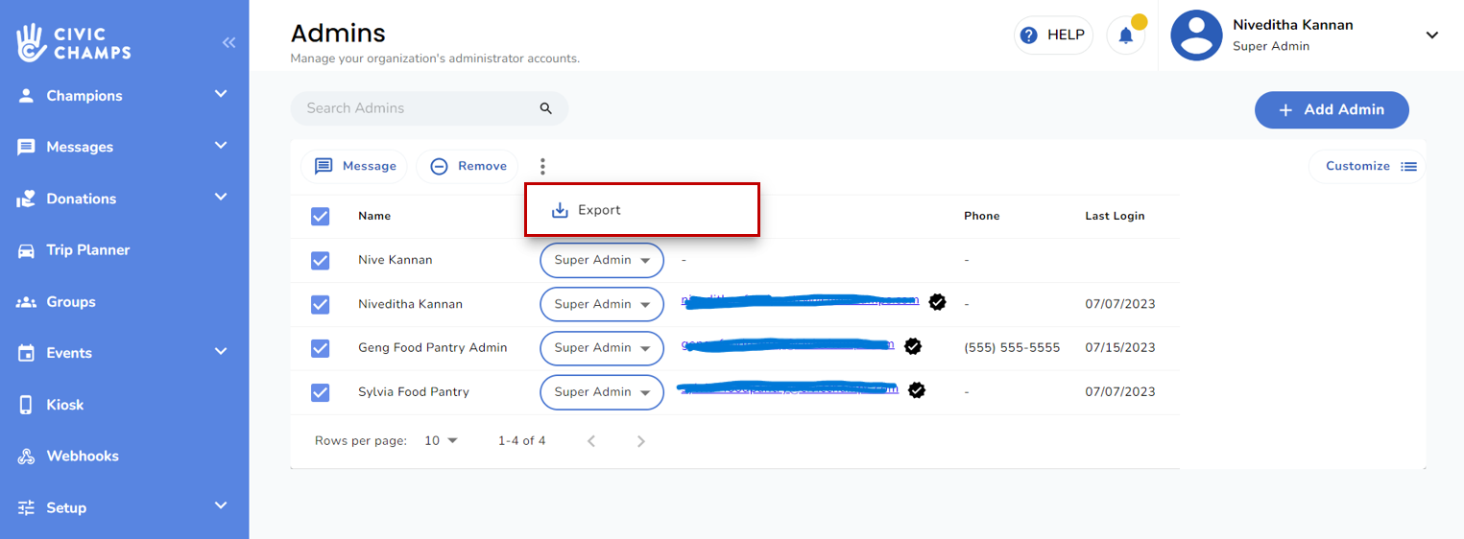Click into the Search Admins field
The height and width of the screenshot is (539, 1464).
click(413, 108)
